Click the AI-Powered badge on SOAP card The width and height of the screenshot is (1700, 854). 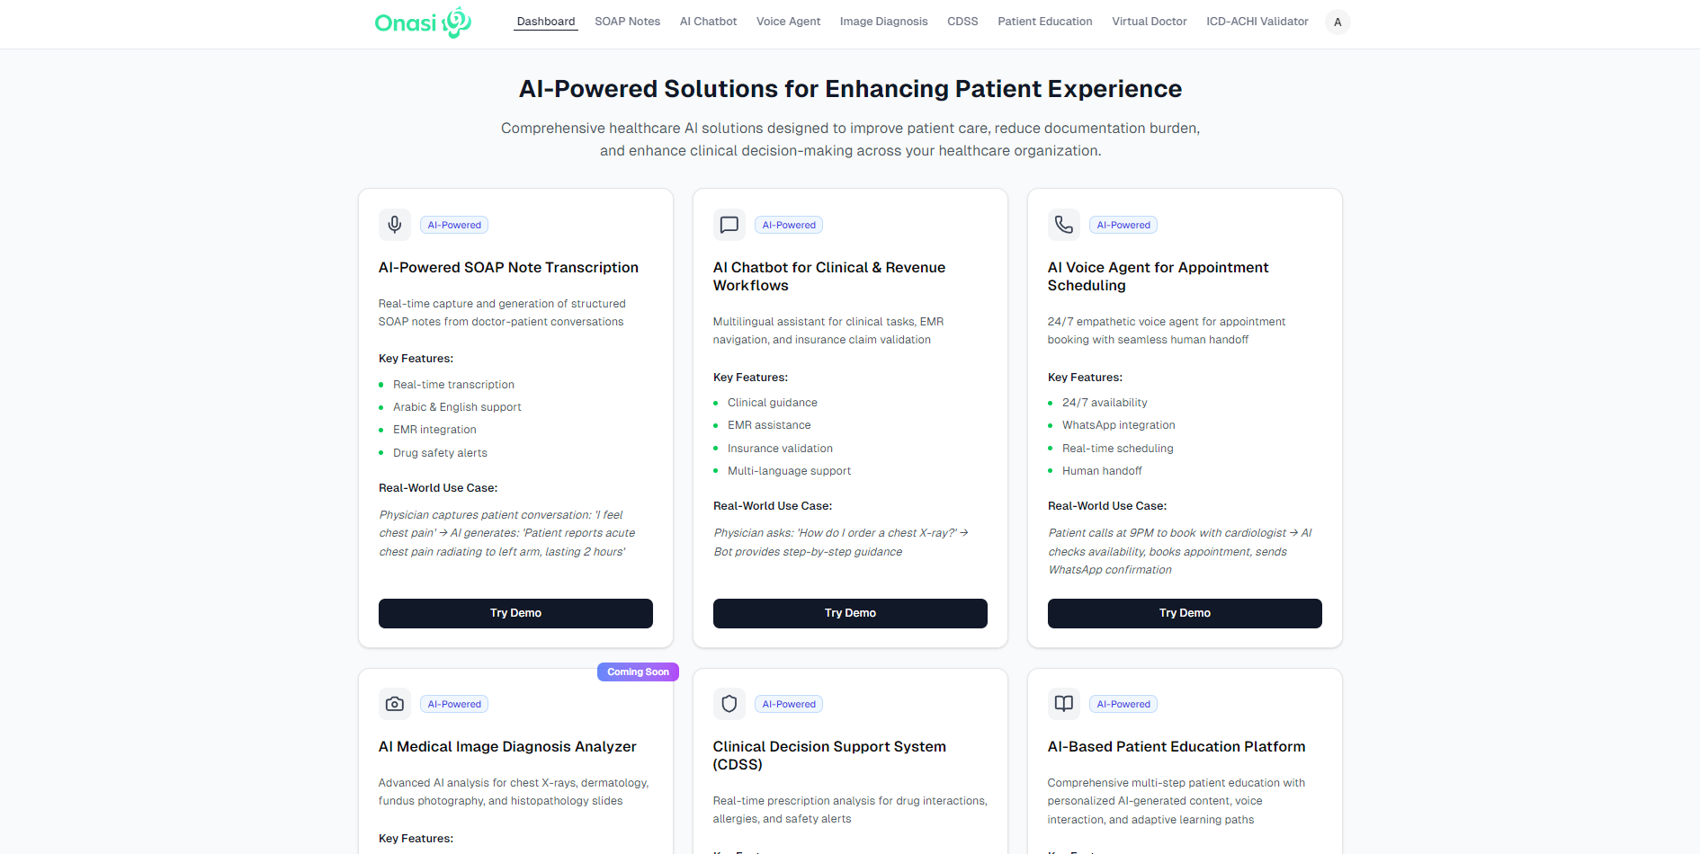(x=453, y=225)
